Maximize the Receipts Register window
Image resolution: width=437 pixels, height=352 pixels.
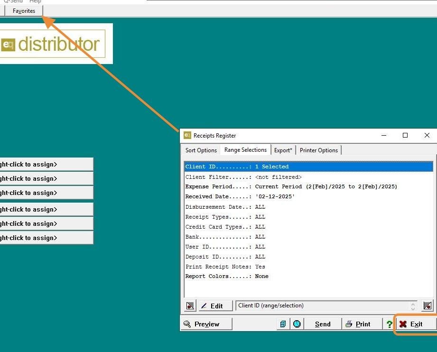[405, 136]
